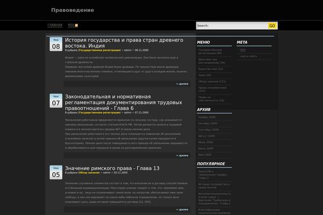
Task: Click the АРХИВ sidebar heading
Action: pos(203,110)
